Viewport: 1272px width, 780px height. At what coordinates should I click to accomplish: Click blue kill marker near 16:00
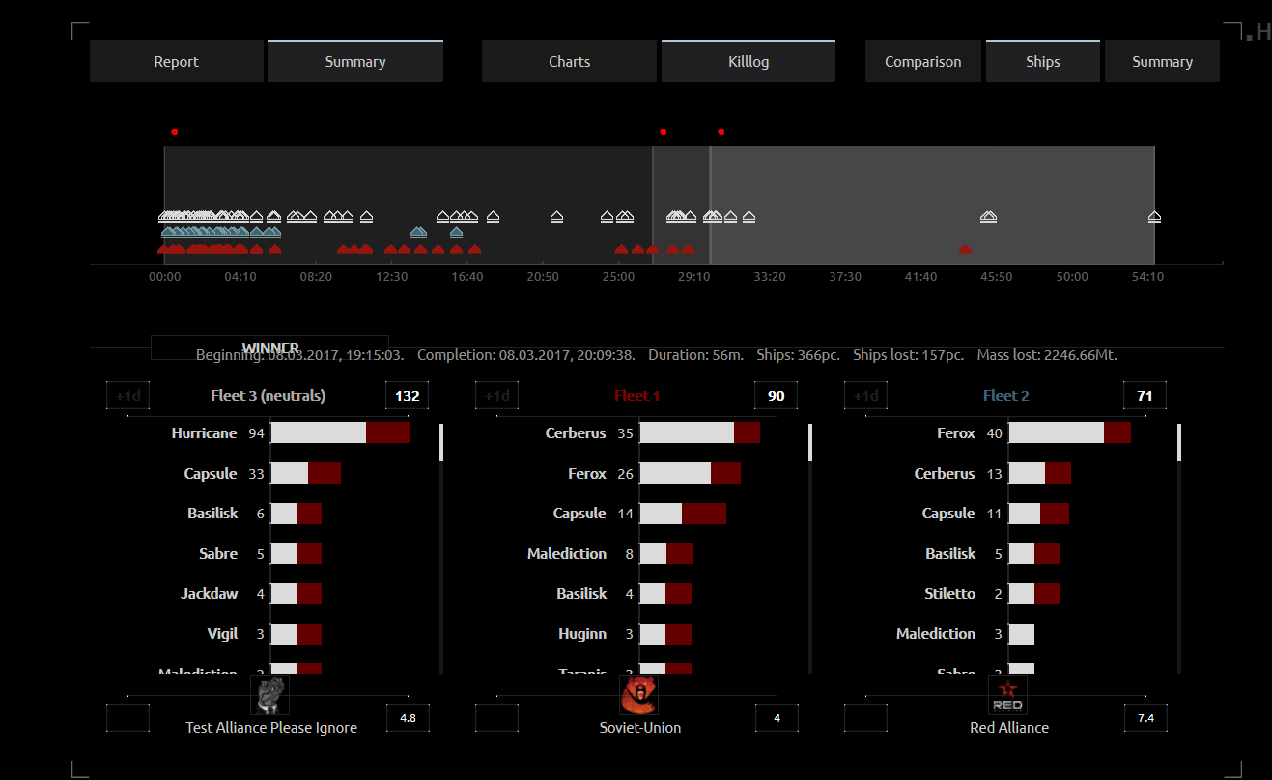tap(456, 233)
